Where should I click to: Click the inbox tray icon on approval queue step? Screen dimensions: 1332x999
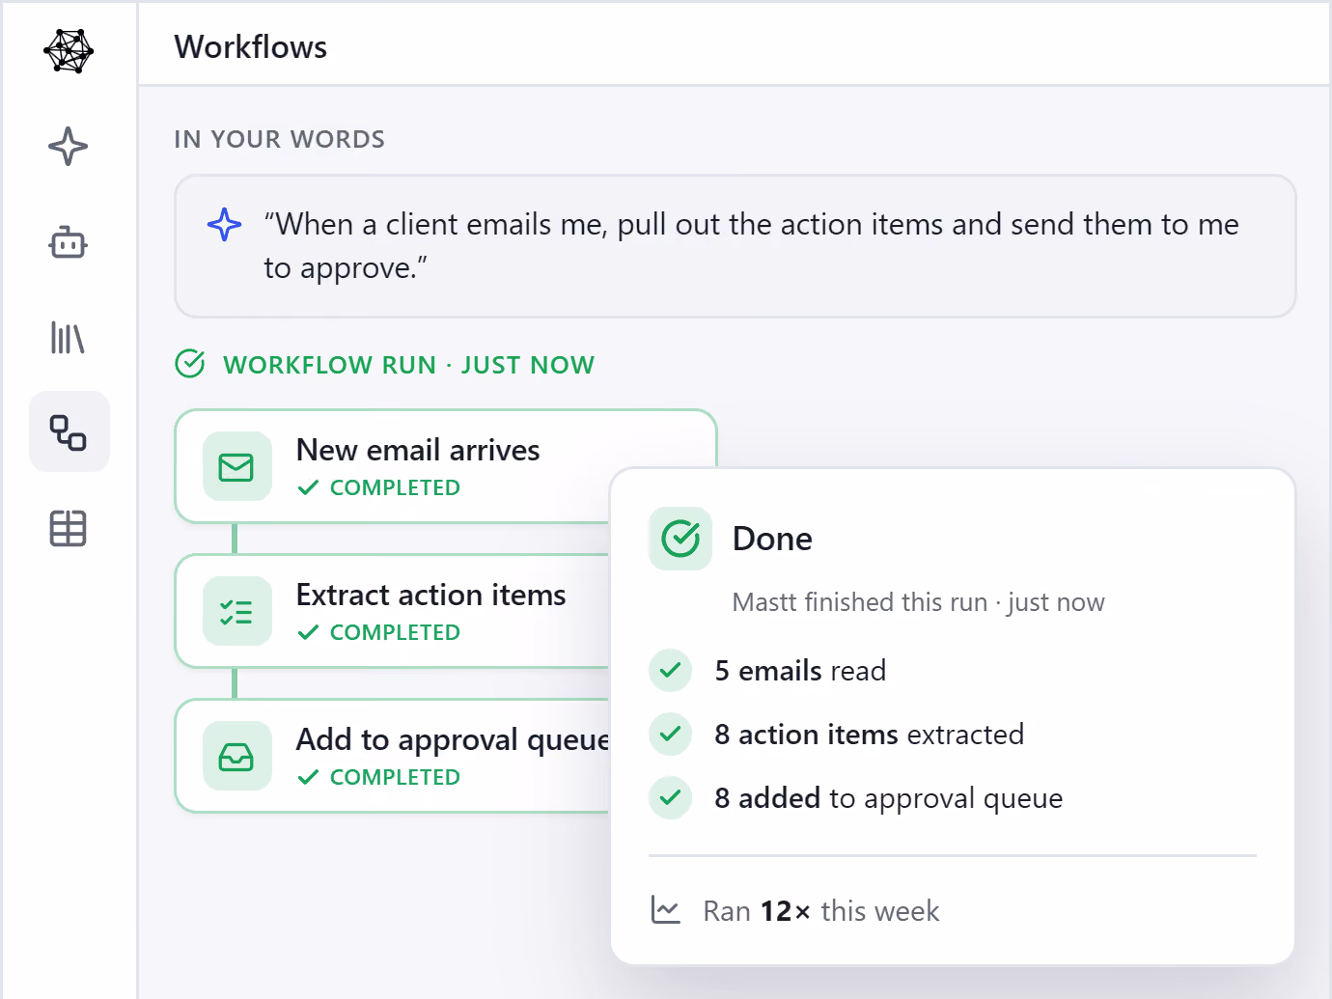(x=236, y=757)
